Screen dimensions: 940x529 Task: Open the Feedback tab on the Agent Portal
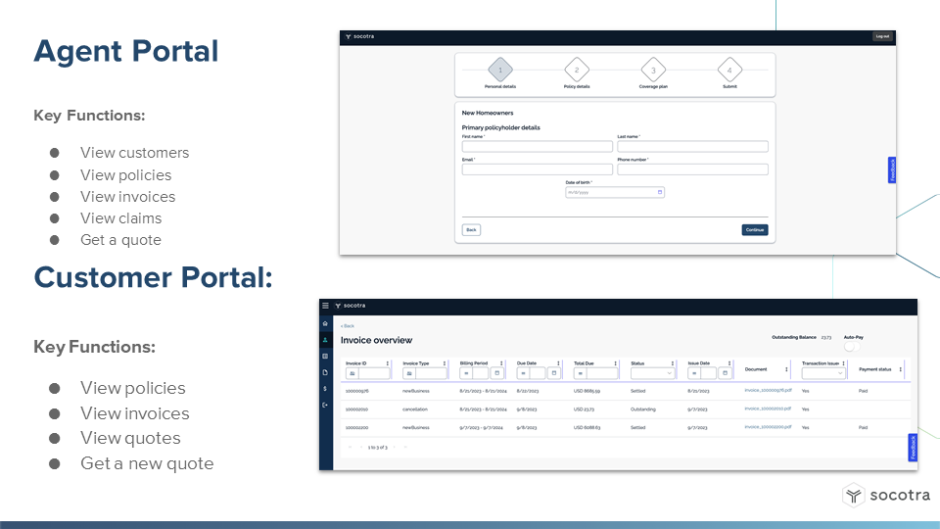892,169
